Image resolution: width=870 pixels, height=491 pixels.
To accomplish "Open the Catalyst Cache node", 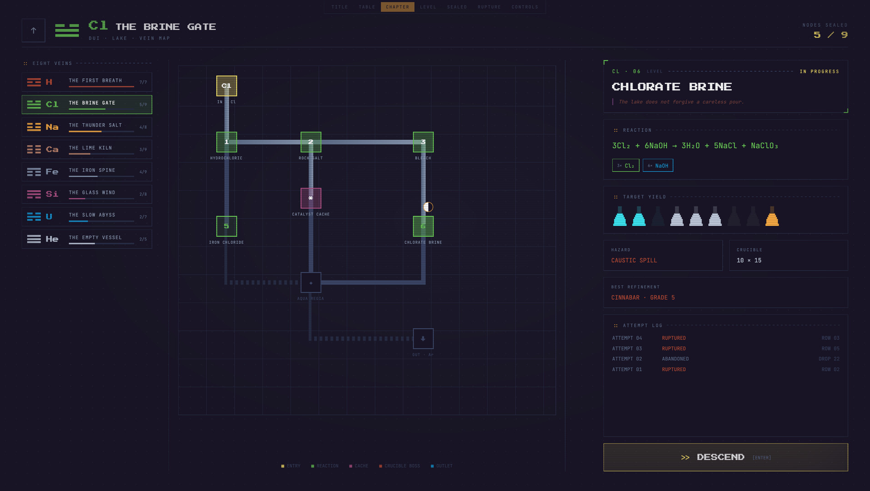I will (x=311, y=198).
